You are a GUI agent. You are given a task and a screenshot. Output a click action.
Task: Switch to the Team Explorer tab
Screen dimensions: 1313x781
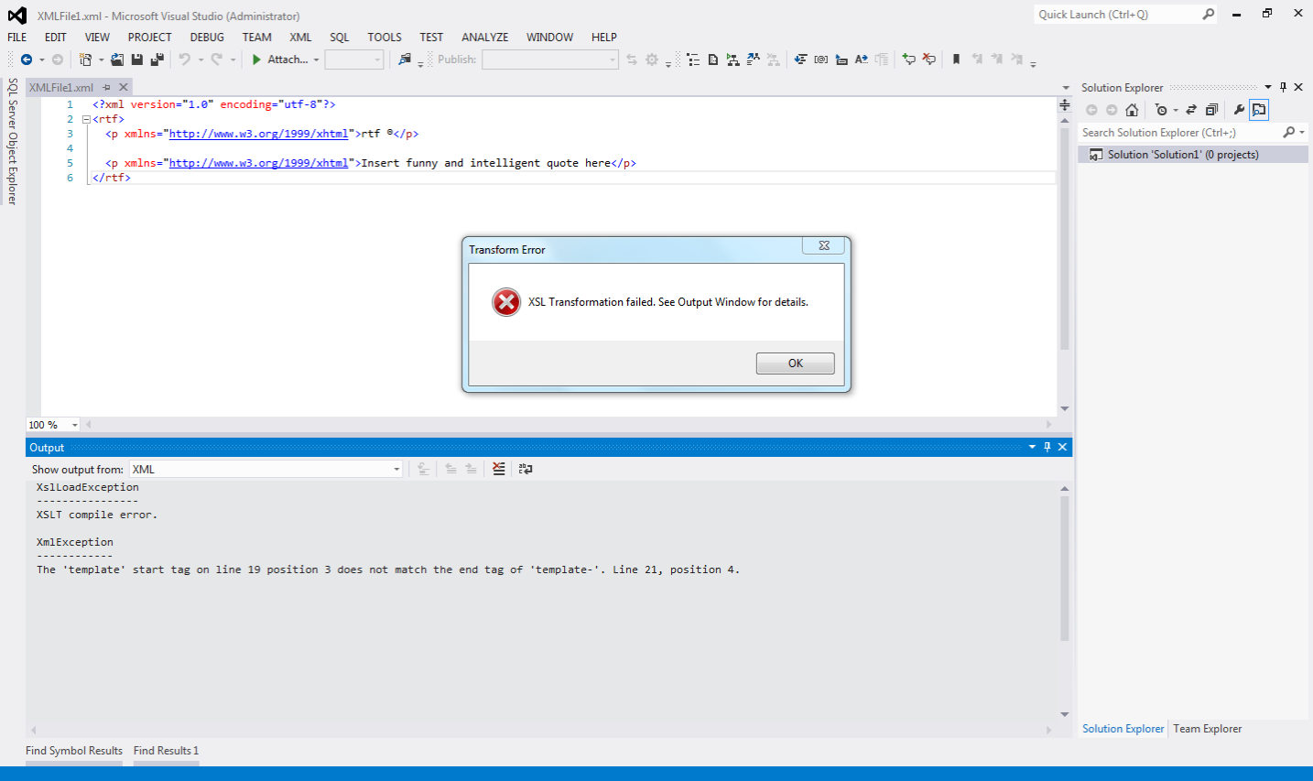pos(1207,728)
